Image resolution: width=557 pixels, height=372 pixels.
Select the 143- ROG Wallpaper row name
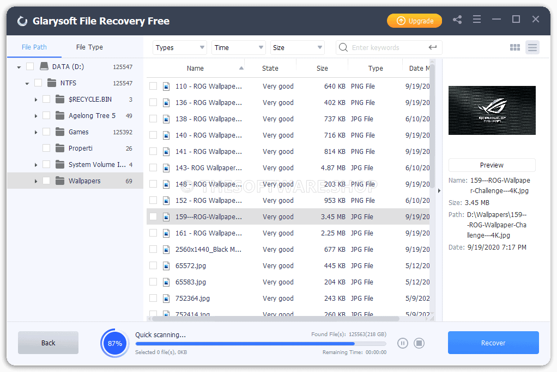coord(209,168)
